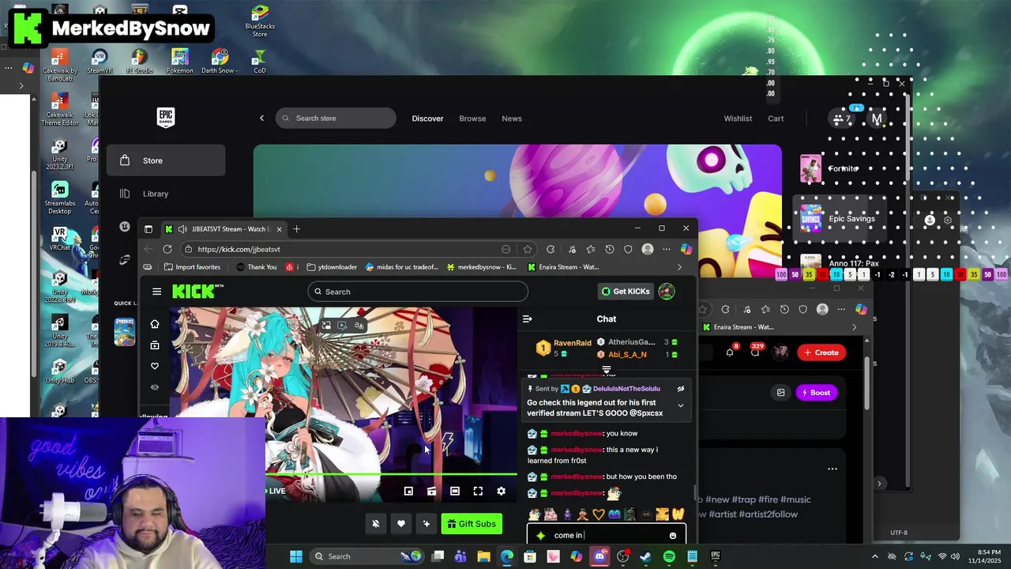Open the Browse icon in Kick sidebar
Image resolution: width=1011 pixels, height=569 pixels.
point(155,345)
